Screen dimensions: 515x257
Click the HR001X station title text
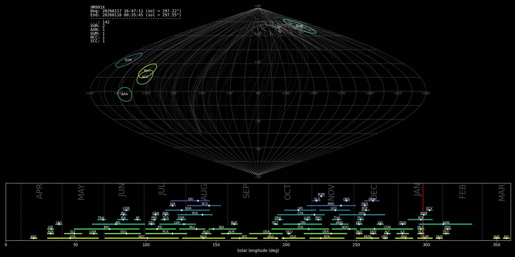(x=98, y=7)
